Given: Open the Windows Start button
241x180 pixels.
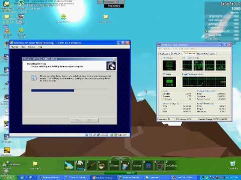Looking at the screenshot, I should tap(9, 177).
